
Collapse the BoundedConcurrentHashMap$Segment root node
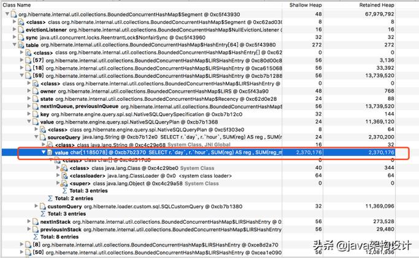[x=7, y=14]
